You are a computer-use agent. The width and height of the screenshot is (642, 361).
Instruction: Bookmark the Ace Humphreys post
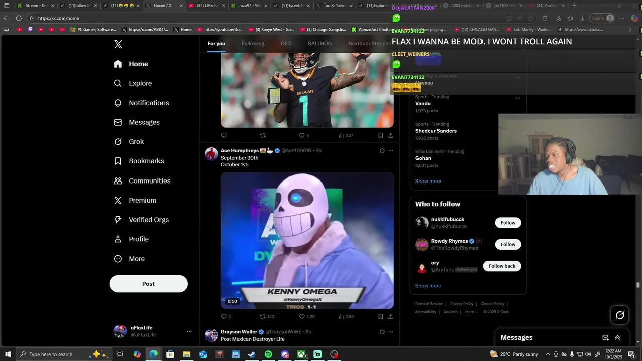coord(381,317)
